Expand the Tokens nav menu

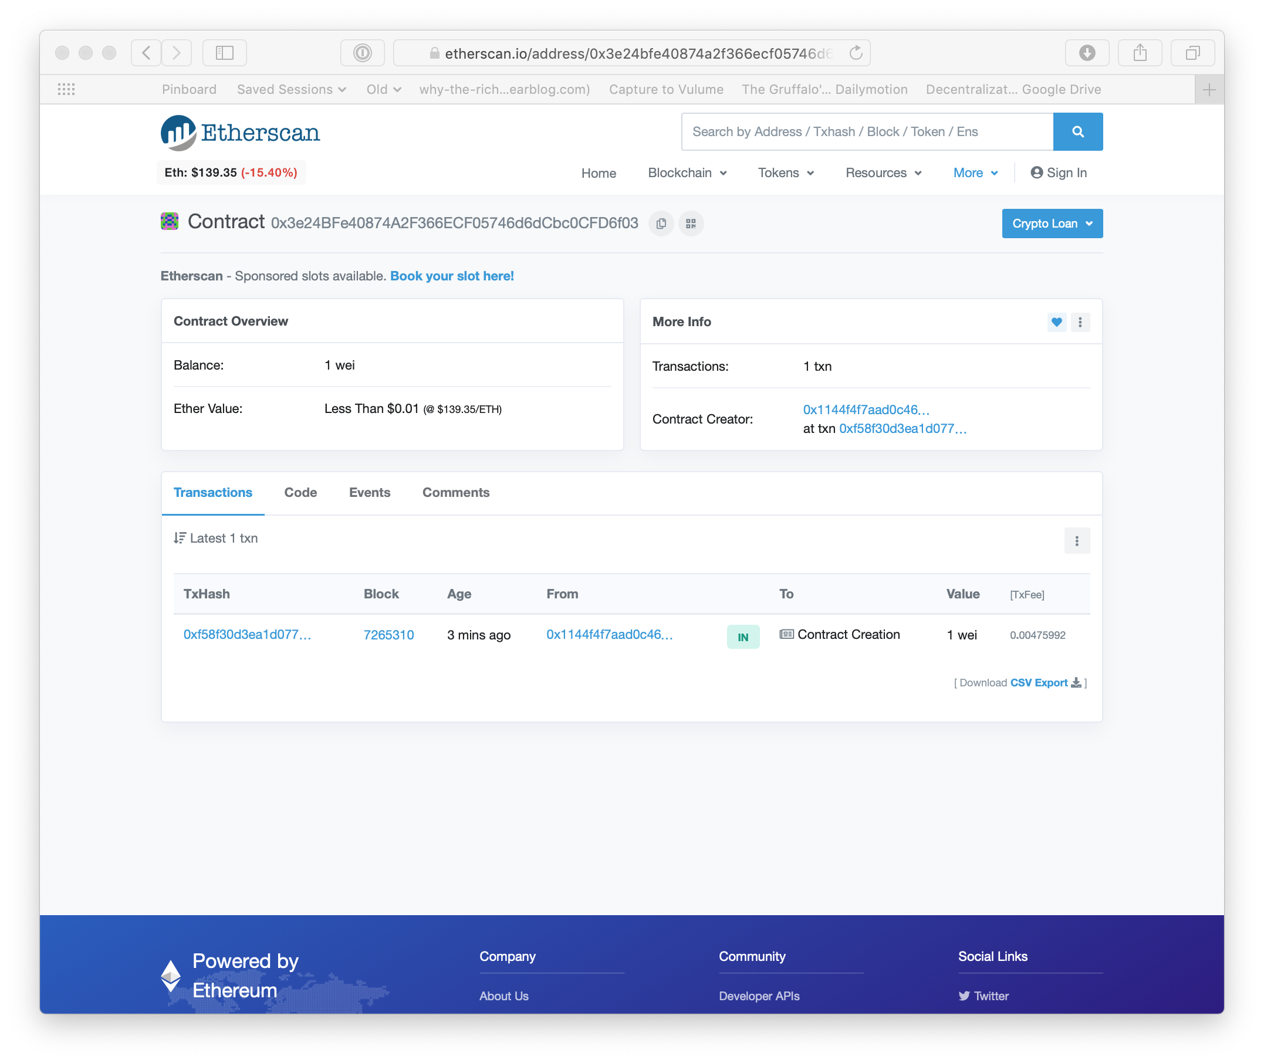click(x=785, y=173)
